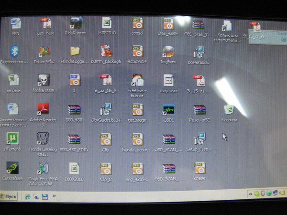The image size is (287, 215).
Task: Open the ezbq9014 JPG image
Action: tap(137, 52)
